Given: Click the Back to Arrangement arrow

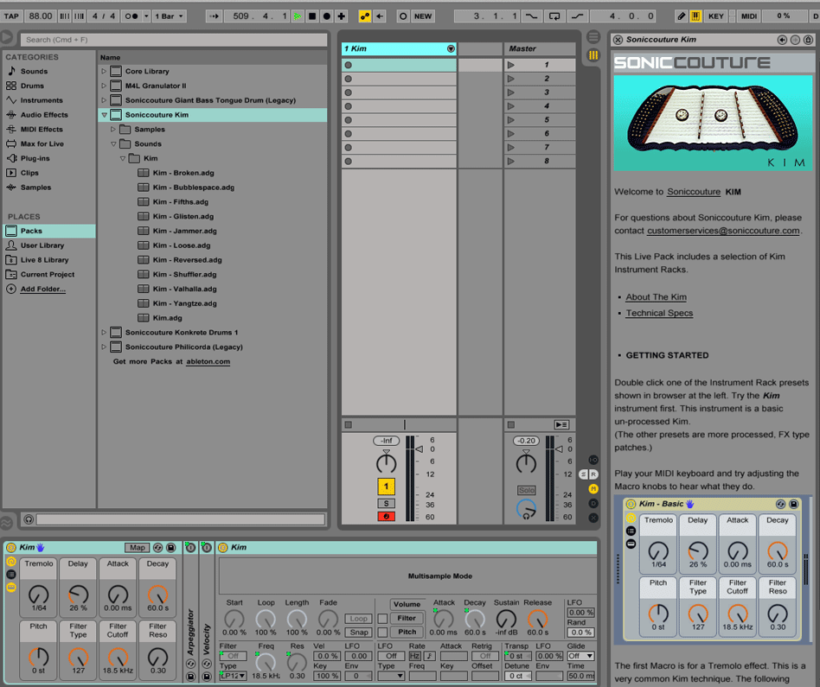Looking at the screenshot, I should click(380, 16).
